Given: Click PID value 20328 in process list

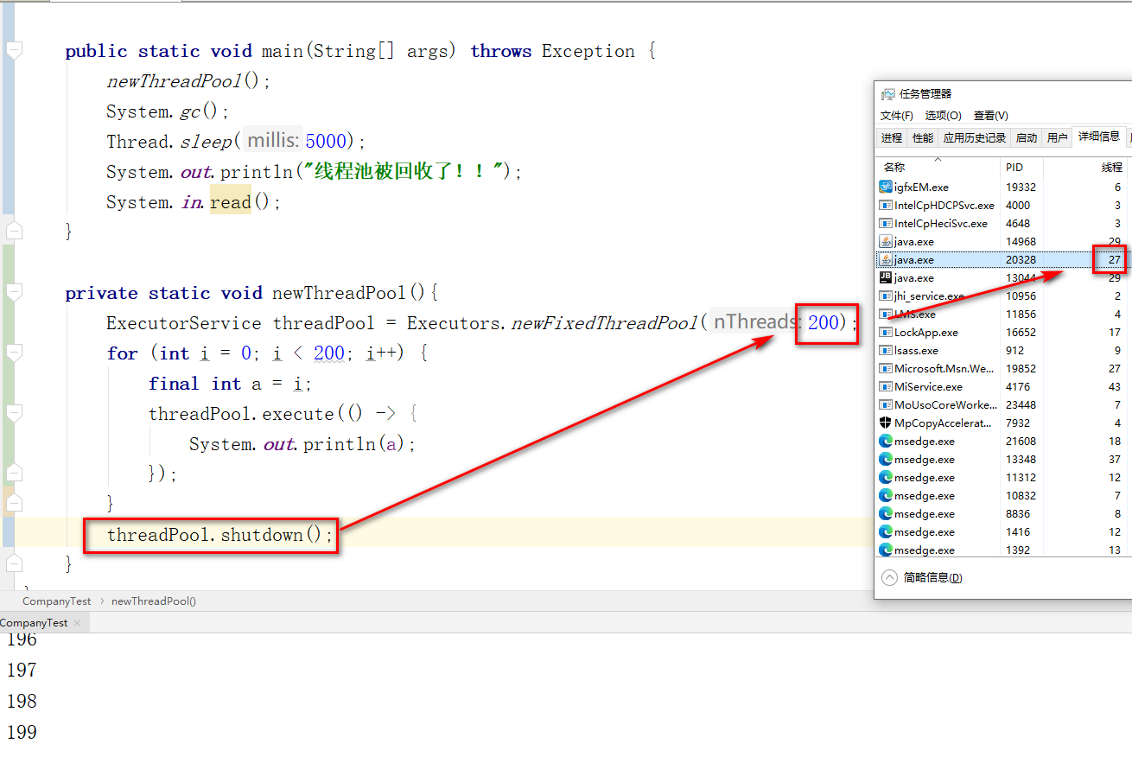Looking at the screenshot, I should click(1021, 259).
